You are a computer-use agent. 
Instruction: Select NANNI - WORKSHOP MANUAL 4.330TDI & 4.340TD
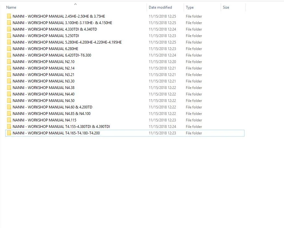pos(55,29)
